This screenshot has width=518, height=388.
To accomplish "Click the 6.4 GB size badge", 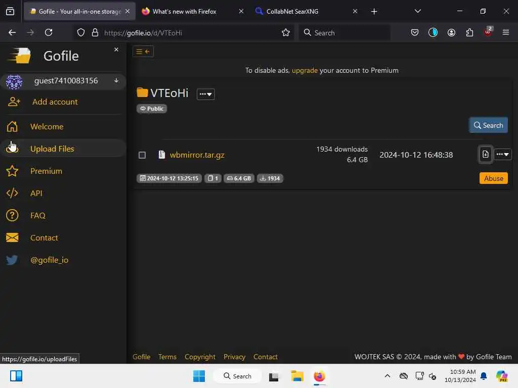I will 239,178.
